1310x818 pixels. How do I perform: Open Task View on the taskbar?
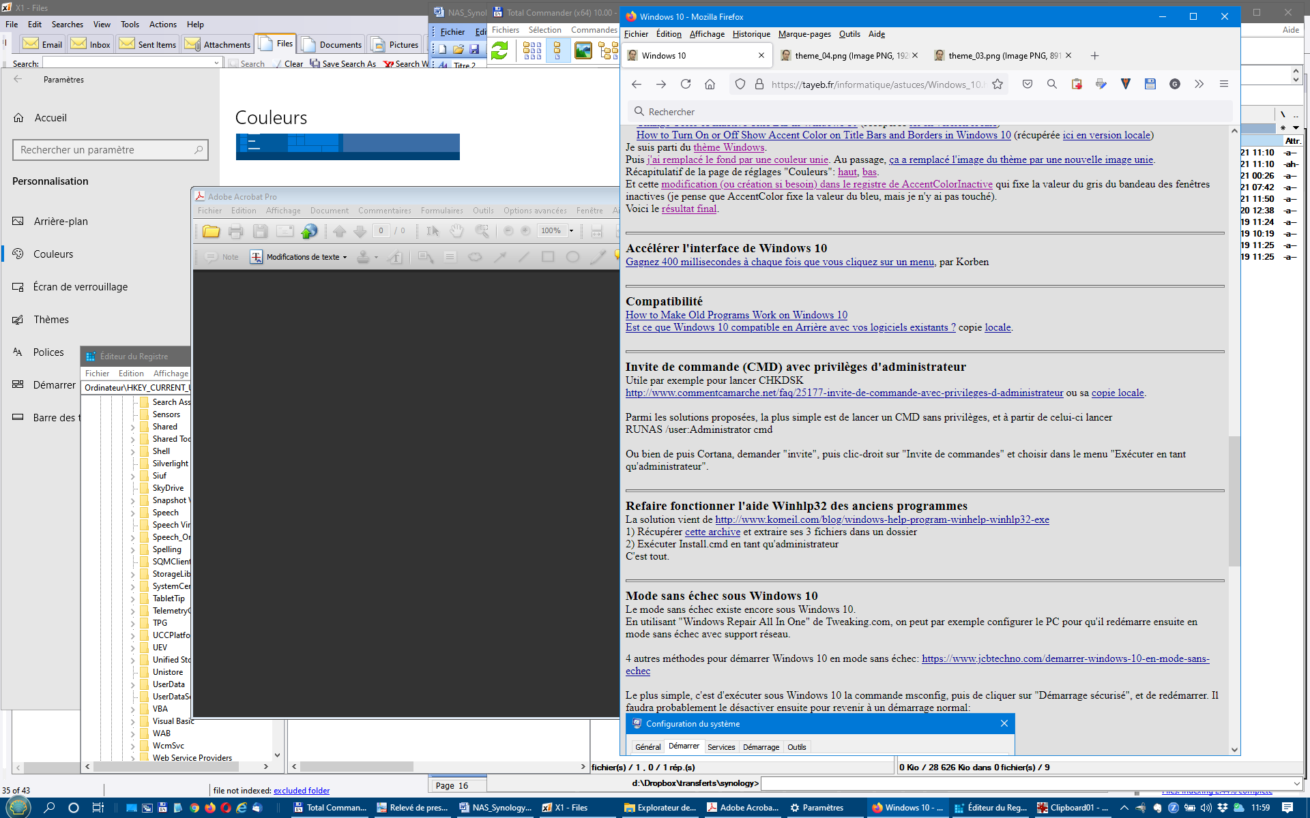pyautogui.click(x=98, y=808)
